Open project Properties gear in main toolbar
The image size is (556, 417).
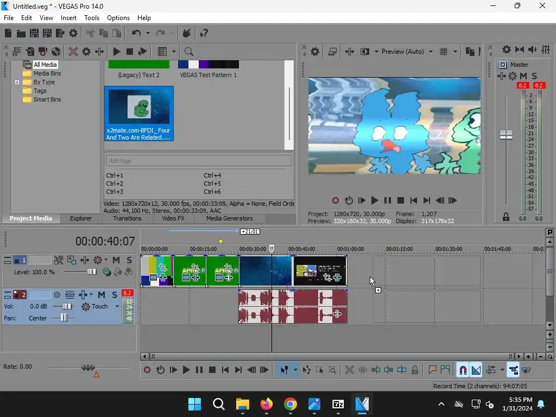[x=73, y=33]
